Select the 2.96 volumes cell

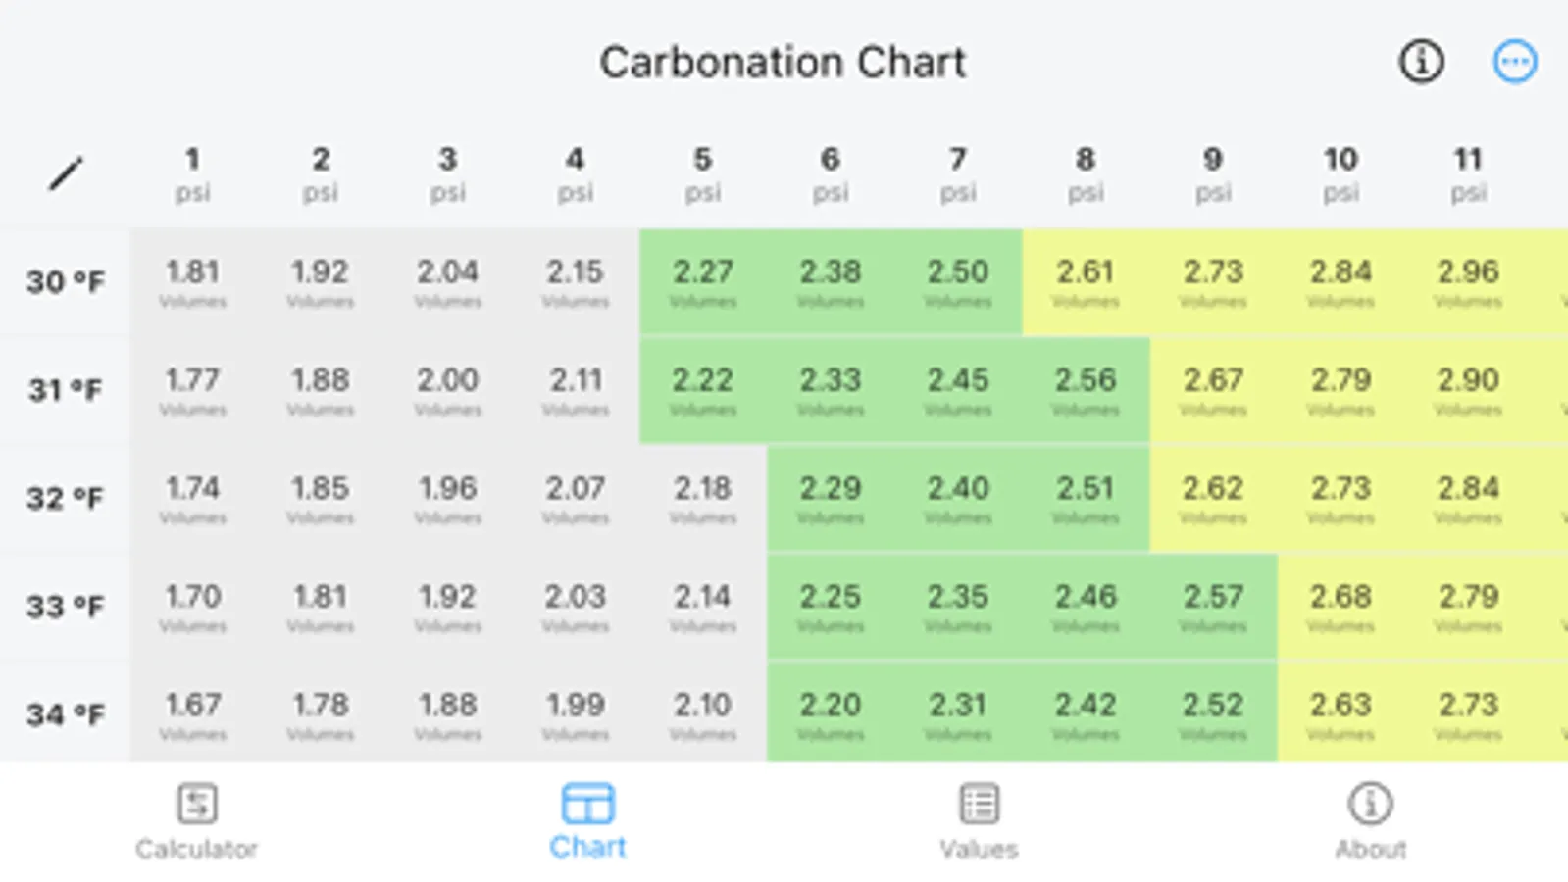(1468, 282)
